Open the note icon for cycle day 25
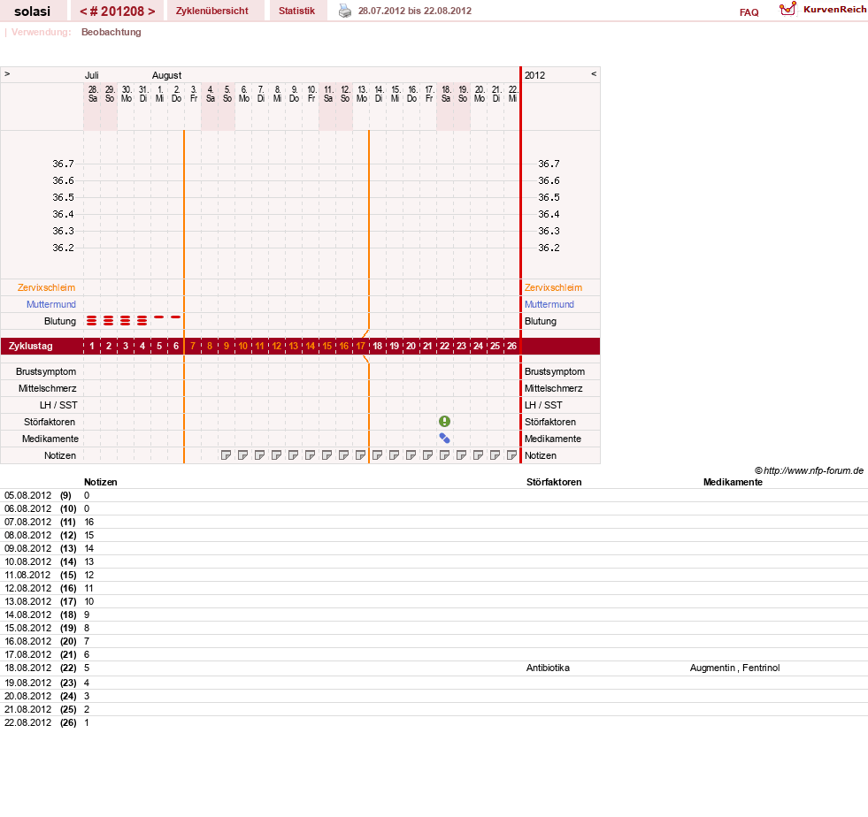The image size is (868, 817). [x=495, y=455]
